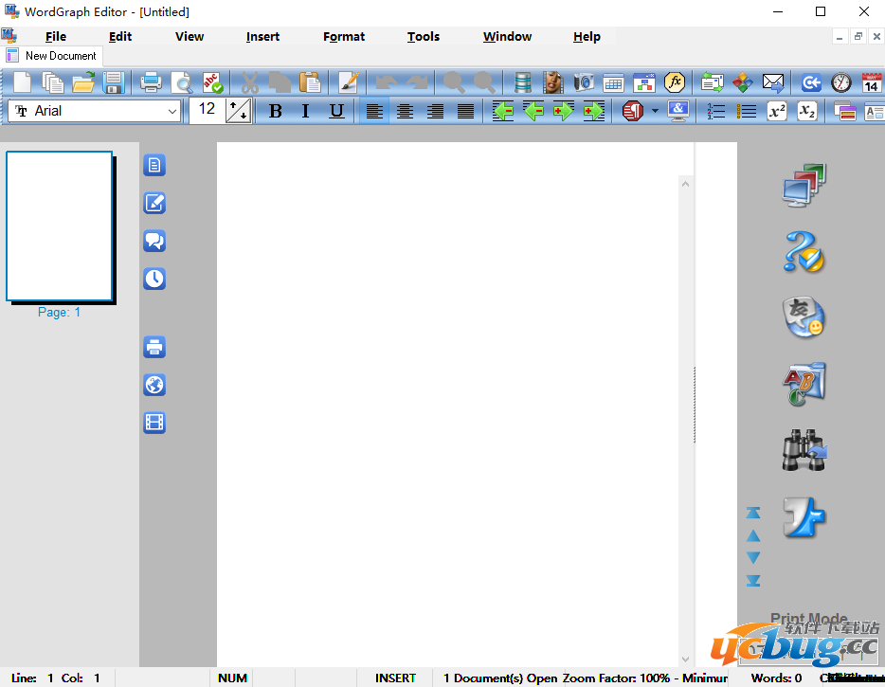Open the Tools menu
Screen dimensions: 885x687
point(423,37)
